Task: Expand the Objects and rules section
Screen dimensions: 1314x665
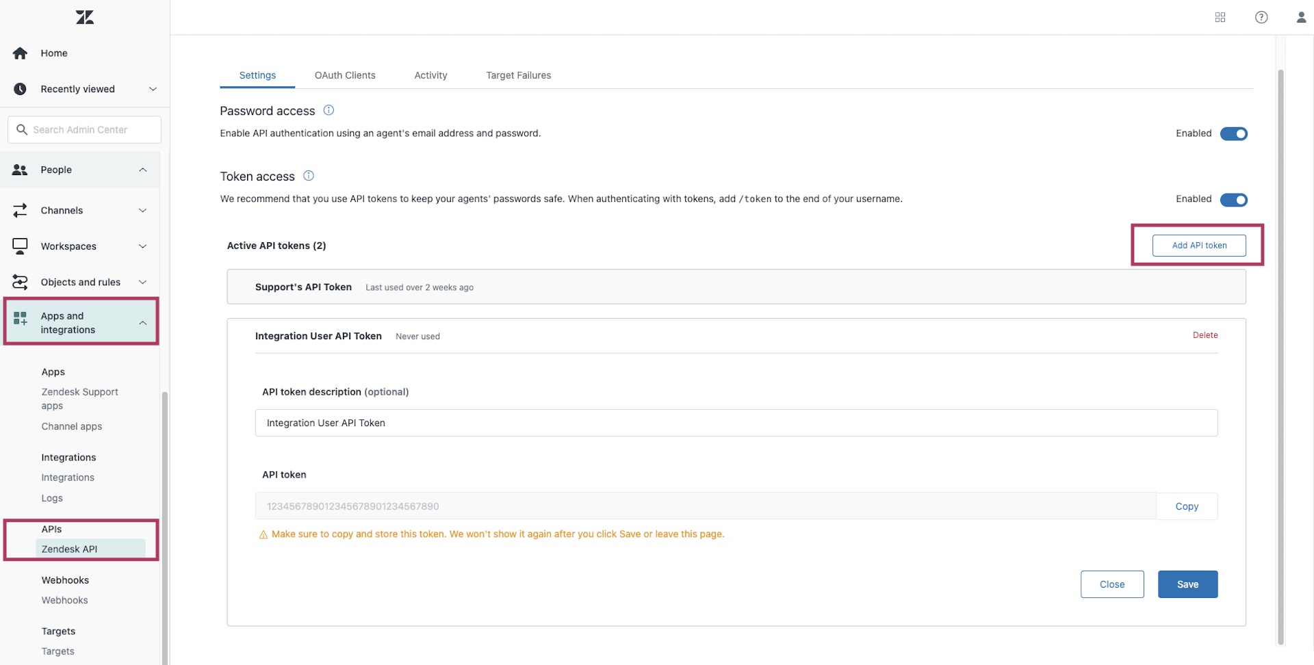Action: point(142,281)
